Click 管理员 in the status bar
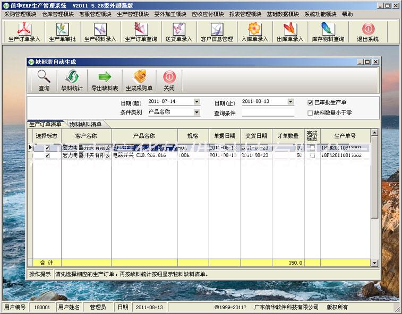 [x=98, y=307]
